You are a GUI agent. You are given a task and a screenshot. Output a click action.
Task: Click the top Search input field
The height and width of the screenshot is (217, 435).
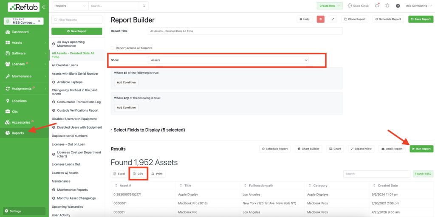(114, 6)
